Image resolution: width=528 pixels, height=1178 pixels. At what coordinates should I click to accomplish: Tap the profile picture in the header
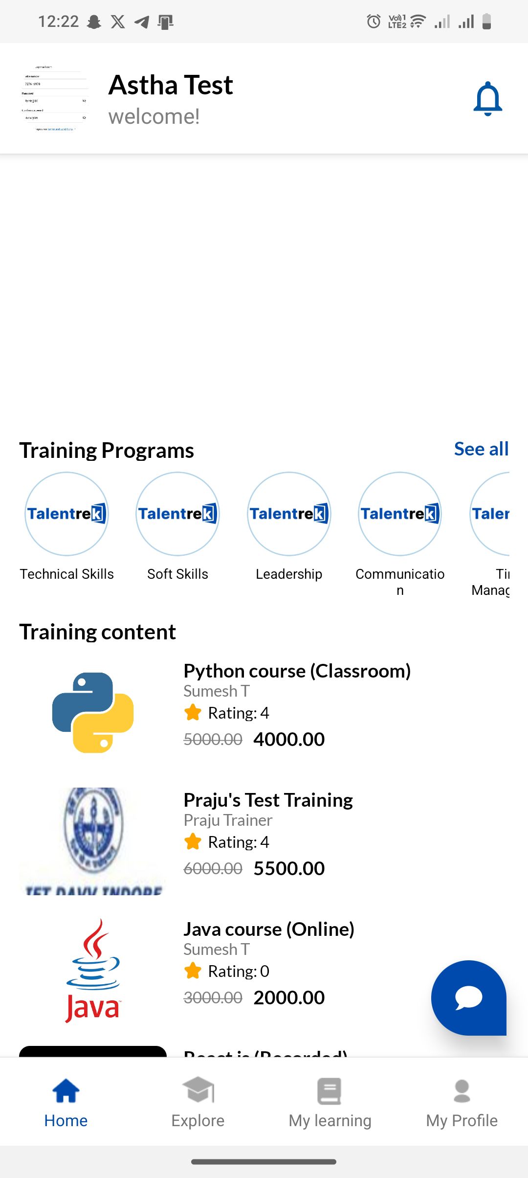point(55,98)
